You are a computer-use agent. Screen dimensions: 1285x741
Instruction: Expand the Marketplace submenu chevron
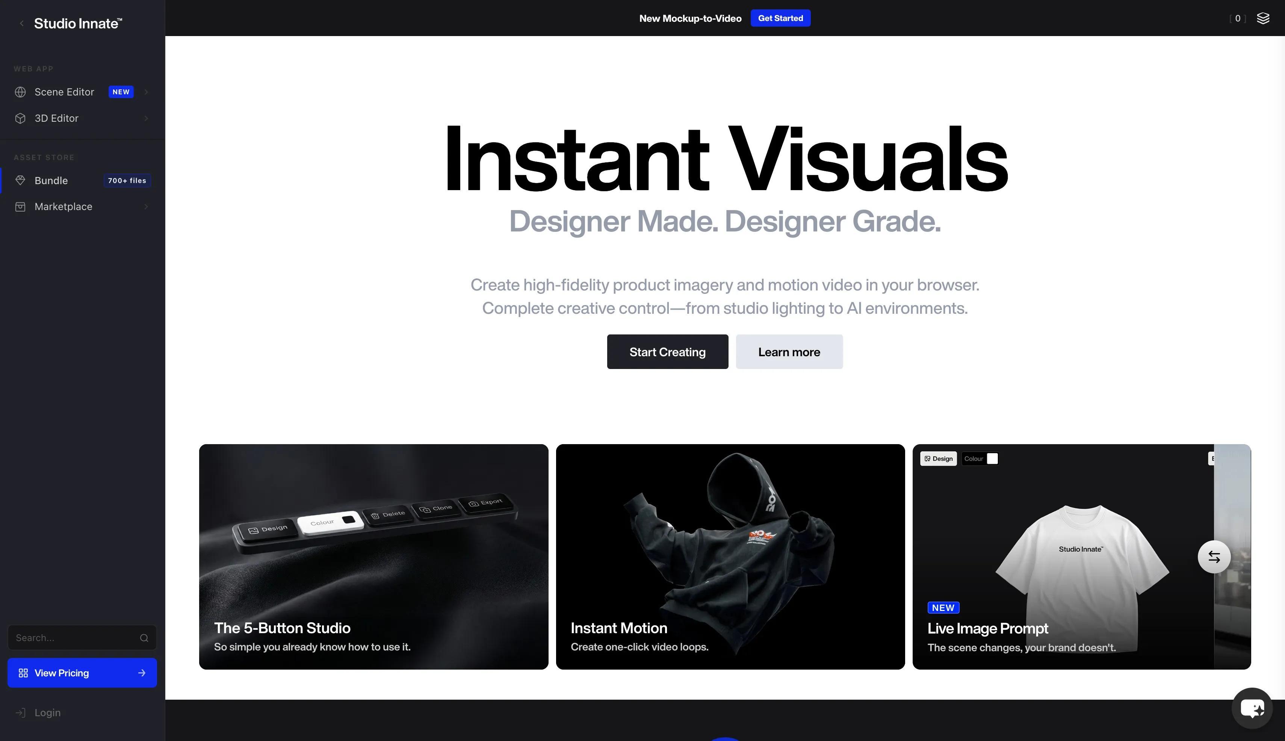(x=146, y=207)
